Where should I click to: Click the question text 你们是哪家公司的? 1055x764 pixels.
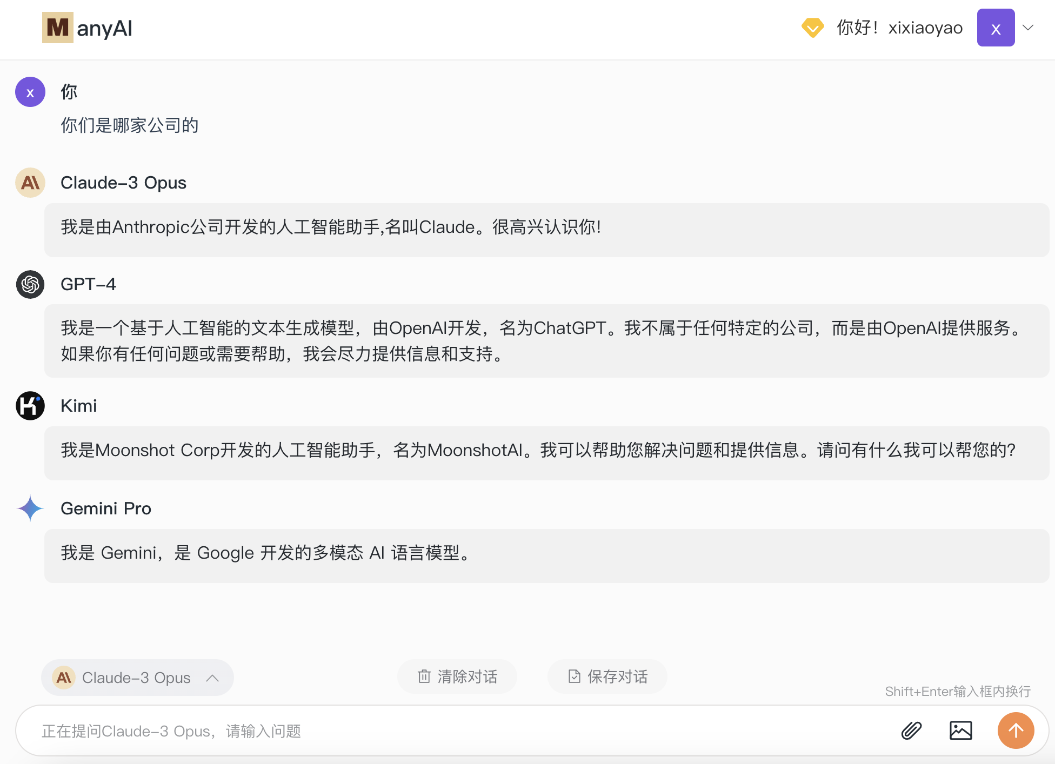tap(130, 125)
